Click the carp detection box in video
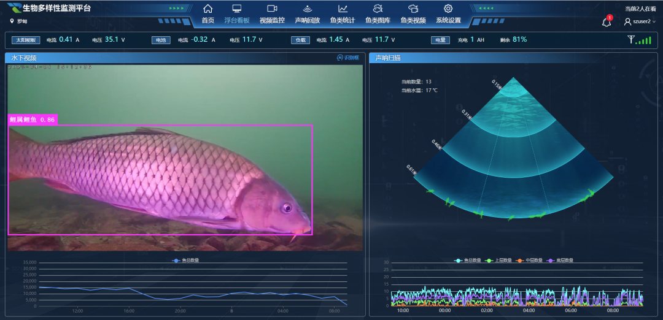This screenshot has width=663, height=320. (160, 180)
